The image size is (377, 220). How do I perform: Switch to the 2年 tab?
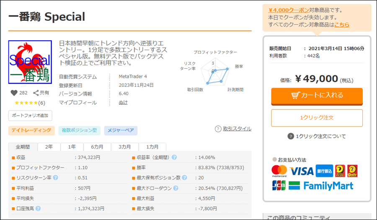tap(49, 147)
